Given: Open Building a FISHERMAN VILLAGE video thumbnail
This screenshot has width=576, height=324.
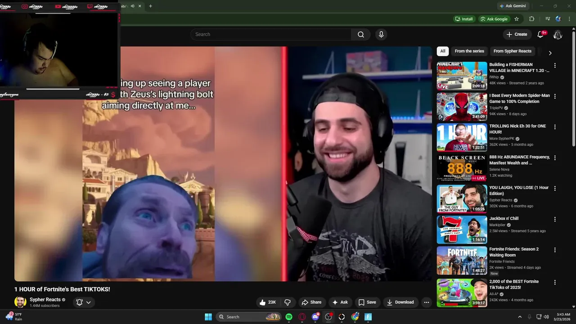Looking at the screenshot, I should pyautogui.click(x=462, y=76).
